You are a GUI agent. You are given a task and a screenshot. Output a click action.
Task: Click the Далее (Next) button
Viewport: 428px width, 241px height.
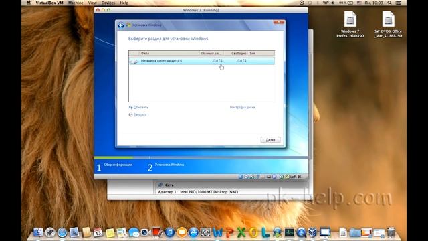(270, 140)
